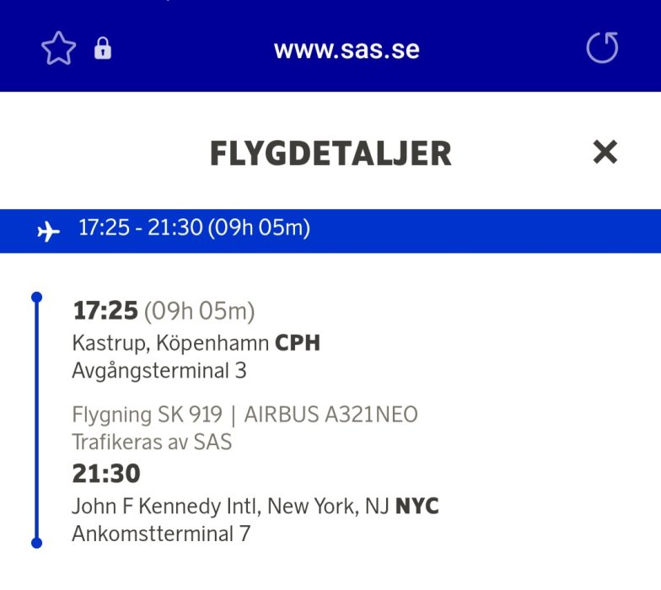Click the www.sas.se address field
The height and width of the screenshot is (590, 661).
point(347,49)
